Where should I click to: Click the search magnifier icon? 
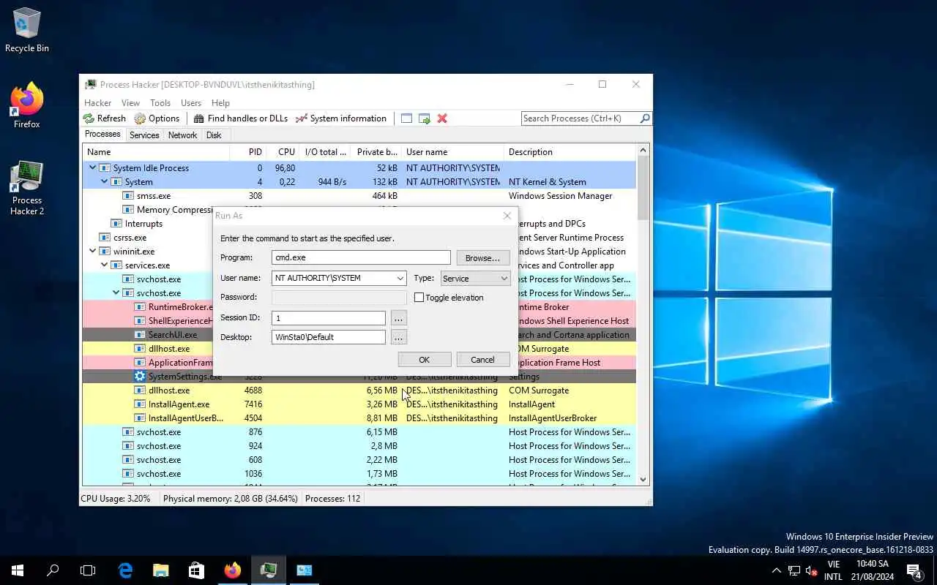[x=644, y=118]
